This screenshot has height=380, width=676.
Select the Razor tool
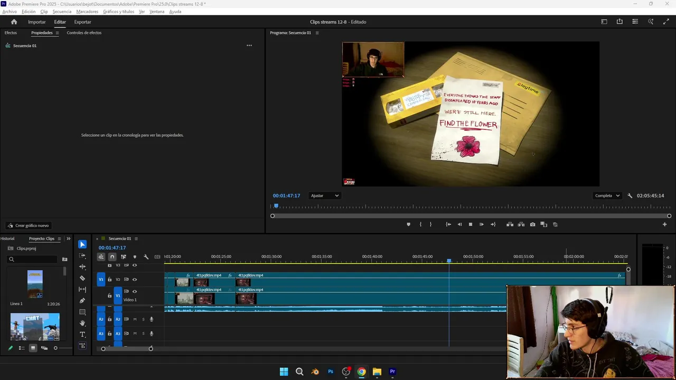click(x=82, y=278)
